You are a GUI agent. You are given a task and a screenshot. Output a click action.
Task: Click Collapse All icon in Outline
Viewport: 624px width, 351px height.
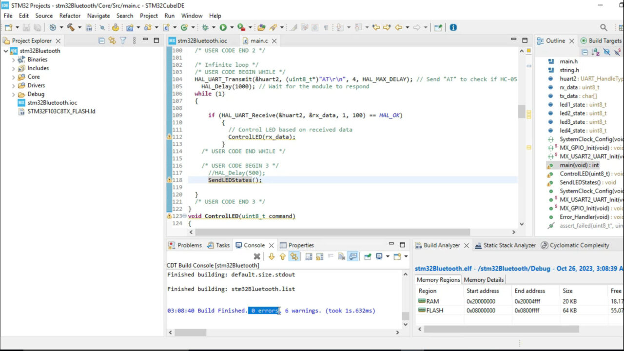point(585,52)
